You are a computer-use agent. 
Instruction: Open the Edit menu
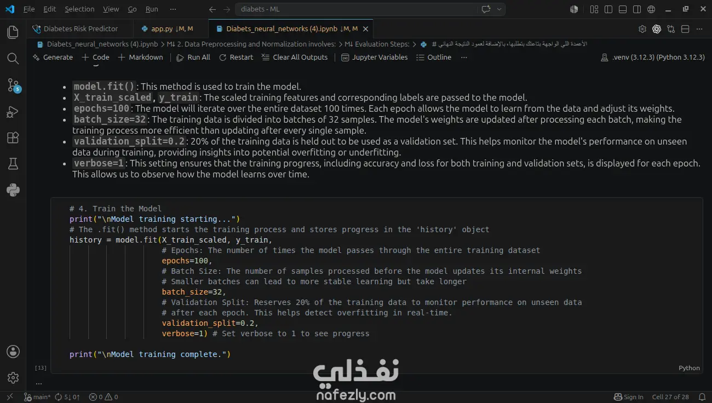point(49,9)
